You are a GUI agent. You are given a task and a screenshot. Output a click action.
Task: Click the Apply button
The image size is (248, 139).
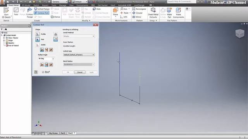(91, 72)
